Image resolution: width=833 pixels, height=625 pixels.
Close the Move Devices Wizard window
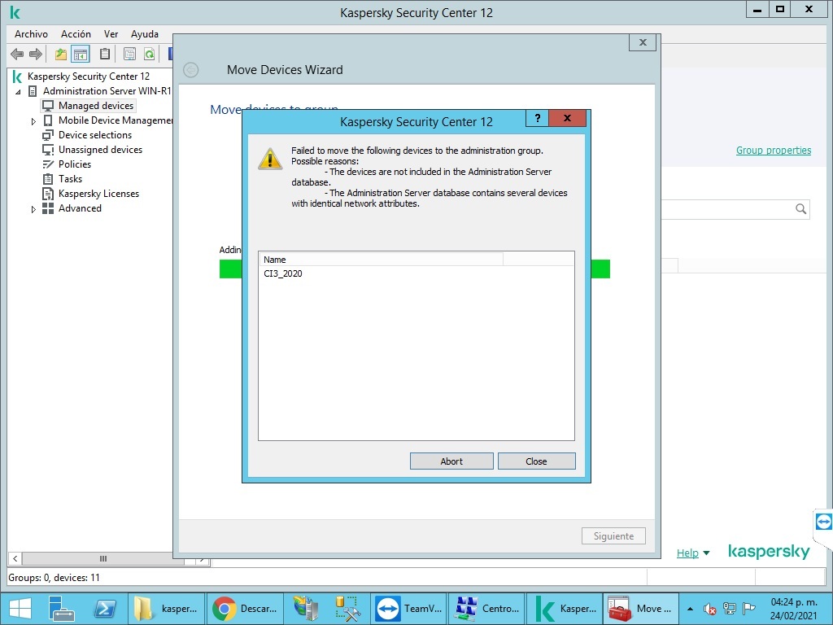click(x=643, y=42)
